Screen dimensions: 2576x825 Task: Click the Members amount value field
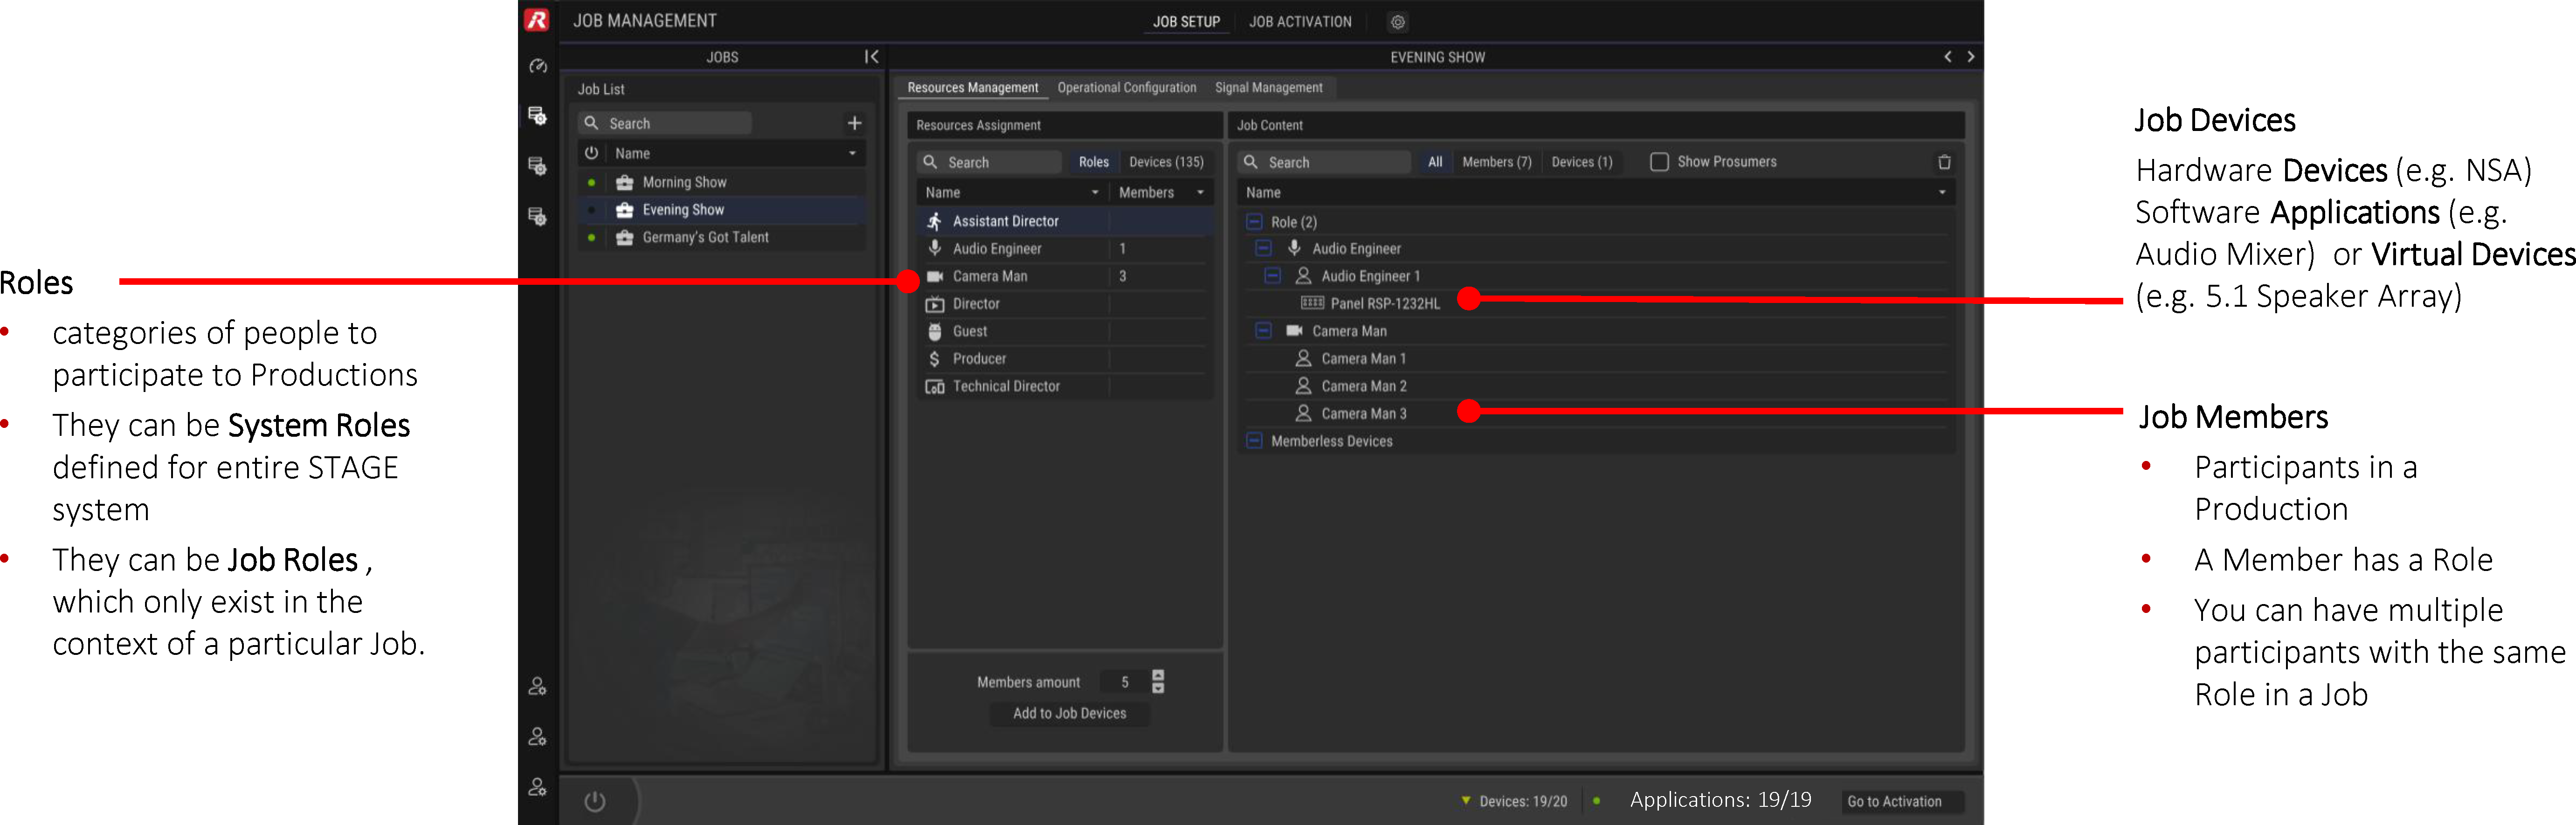click(x=1124, y=682)
